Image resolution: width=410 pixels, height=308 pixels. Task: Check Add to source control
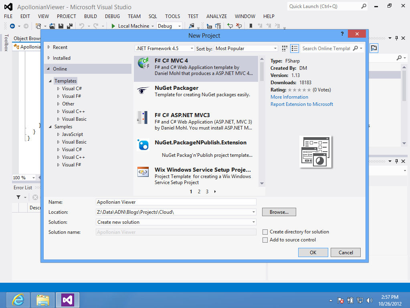(265, 240)
